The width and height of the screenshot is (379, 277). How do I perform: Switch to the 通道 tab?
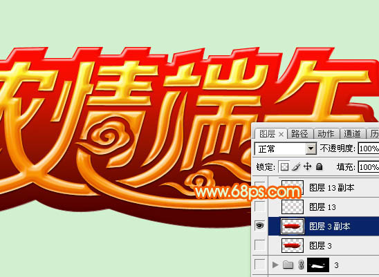tap(352, 134)
